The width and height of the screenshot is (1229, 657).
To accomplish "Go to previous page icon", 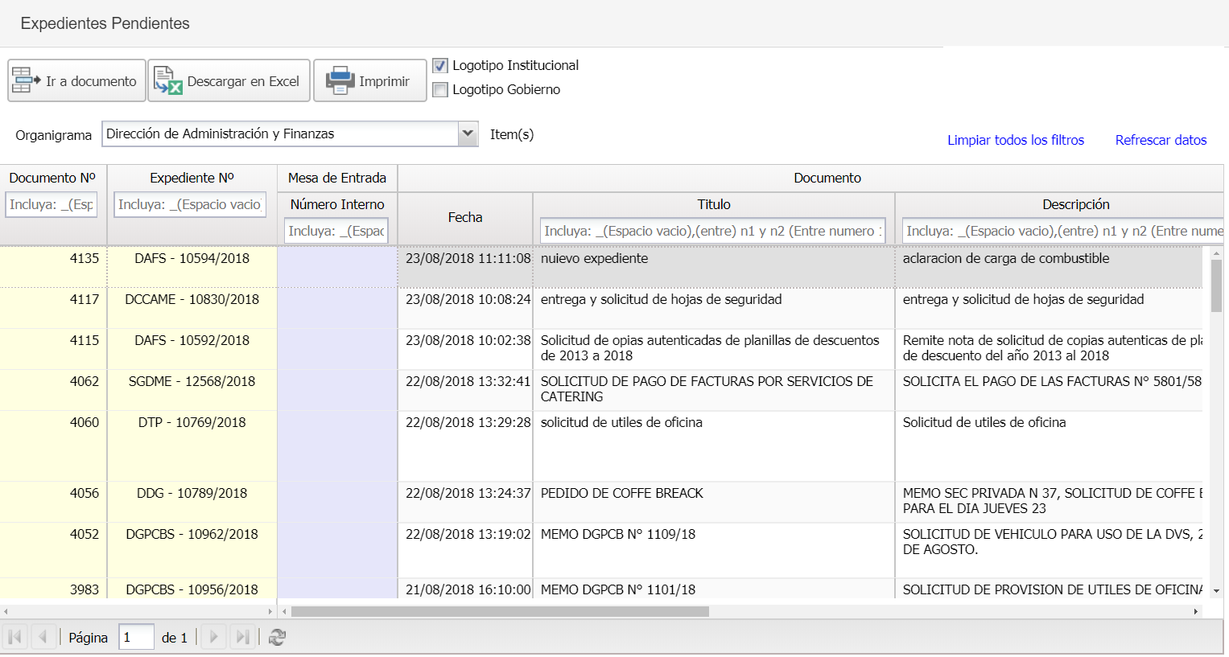I will pos(43,637).
